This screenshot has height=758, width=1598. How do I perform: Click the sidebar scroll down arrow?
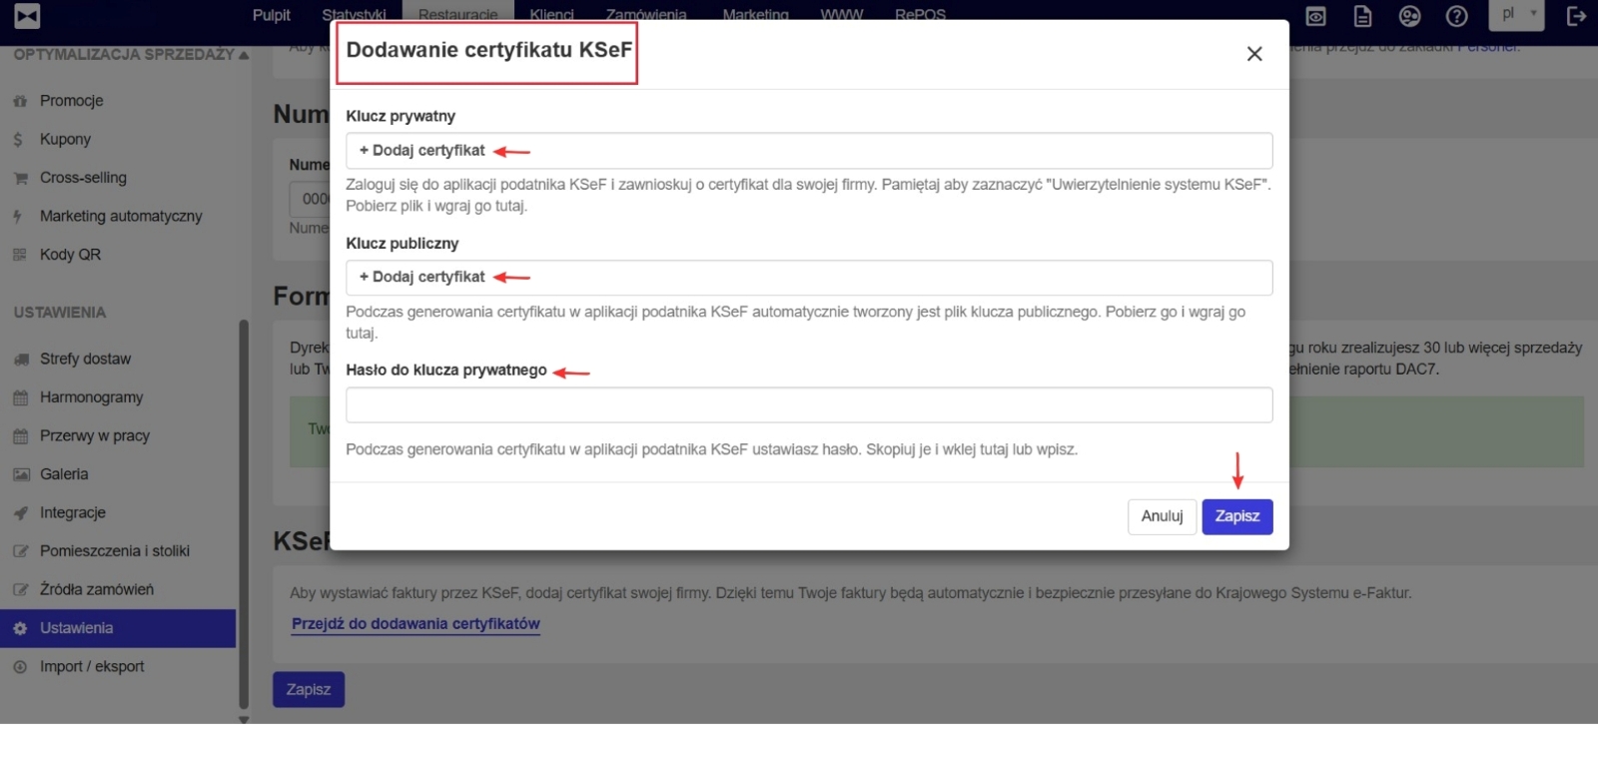click(244, 718)
